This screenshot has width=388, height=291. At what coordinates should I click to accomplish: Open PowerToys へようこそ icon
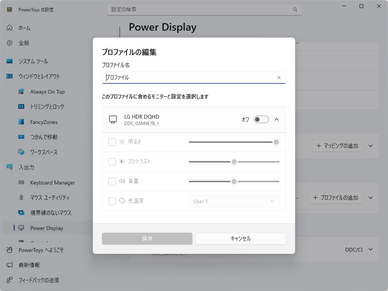pos(9,250)
